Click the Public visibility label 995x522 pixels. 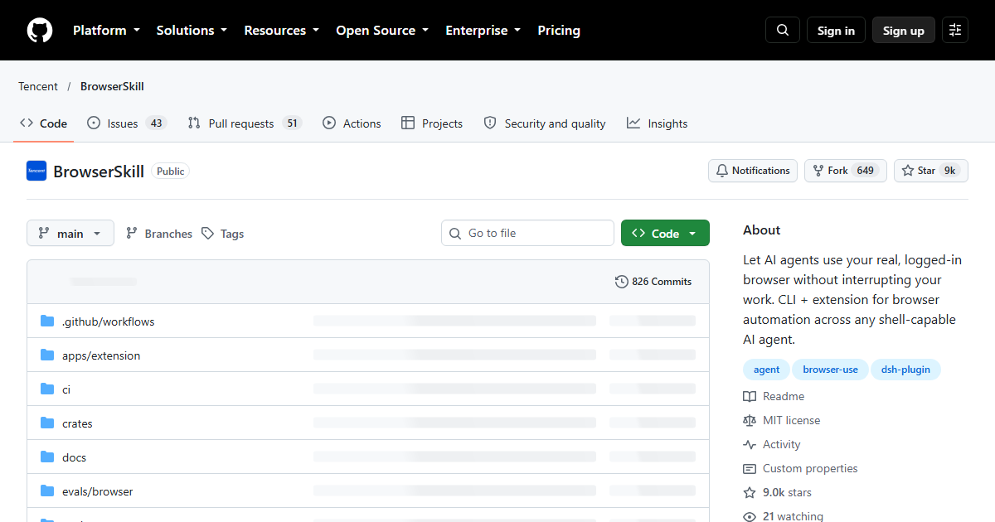[171, 172]
